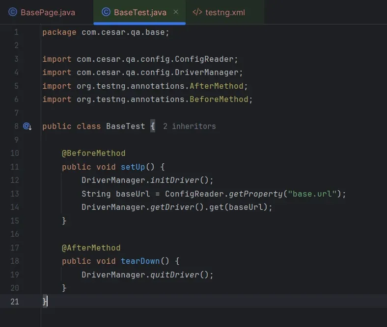
Task: Click DriverManager in the line 4 import
Action: coord(207,73)
